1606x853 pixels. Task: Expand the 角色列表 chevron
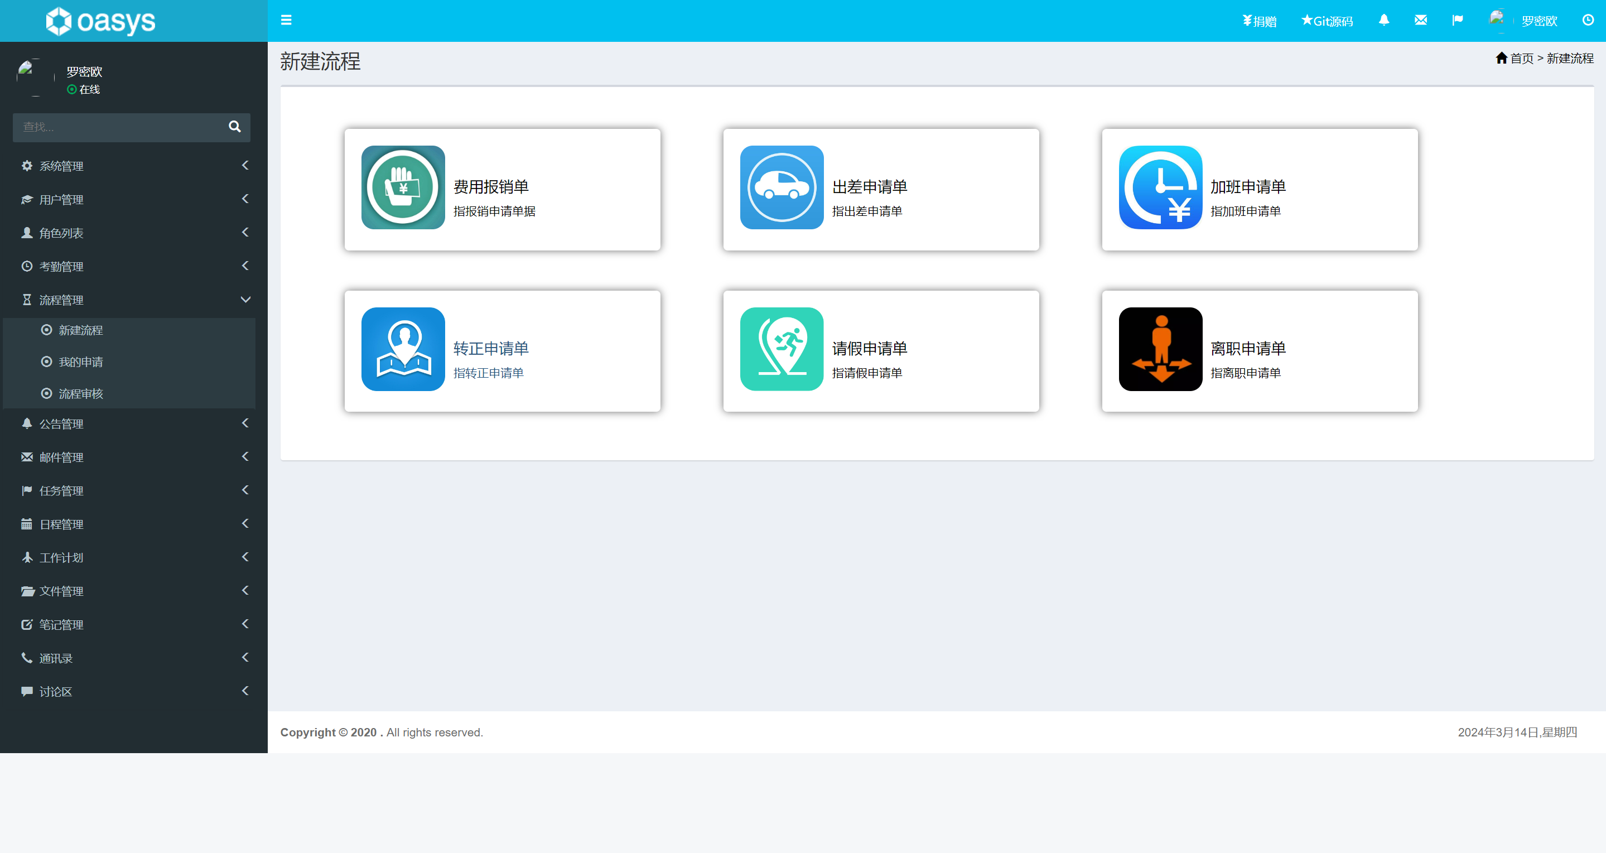[245, 232]
